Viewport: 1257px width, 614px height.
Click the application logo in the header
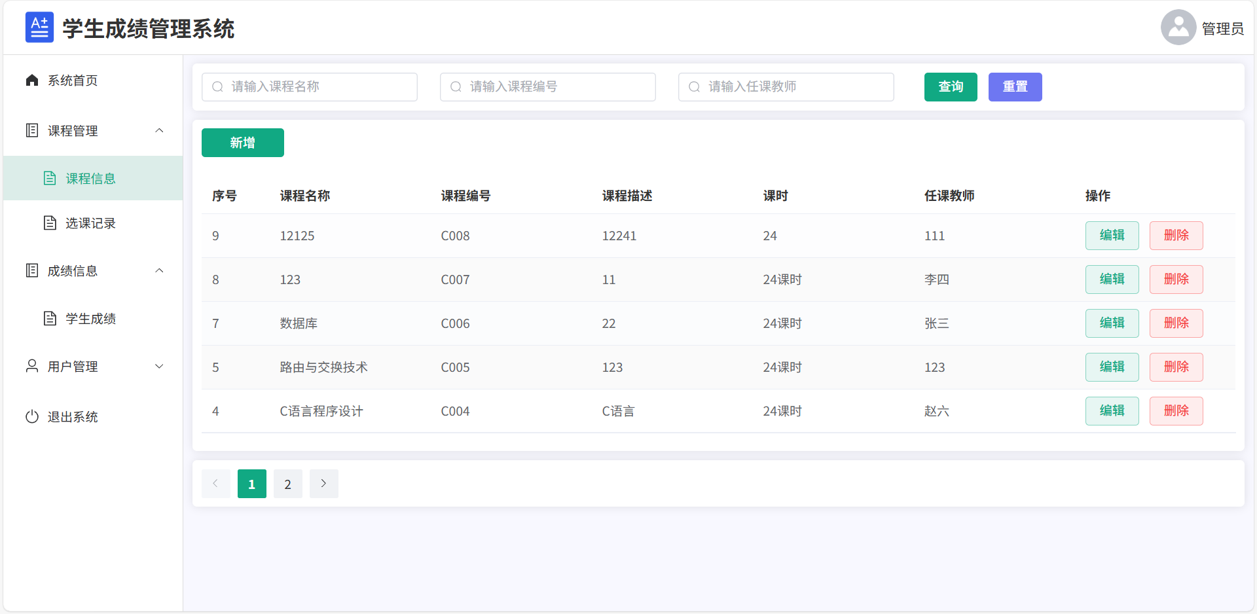click(x=39, y=27)
